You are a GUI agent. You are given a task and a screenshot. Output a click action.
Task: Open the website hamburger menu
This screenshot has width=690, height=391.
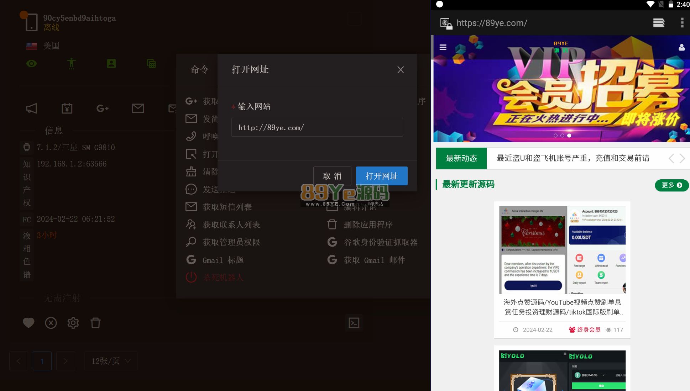[x=443, y=47]
